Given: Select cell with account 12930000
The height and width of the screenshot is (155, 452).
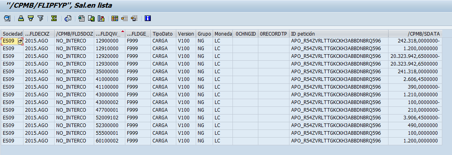Looking at the screenshot, I should (x=110, y=64).
